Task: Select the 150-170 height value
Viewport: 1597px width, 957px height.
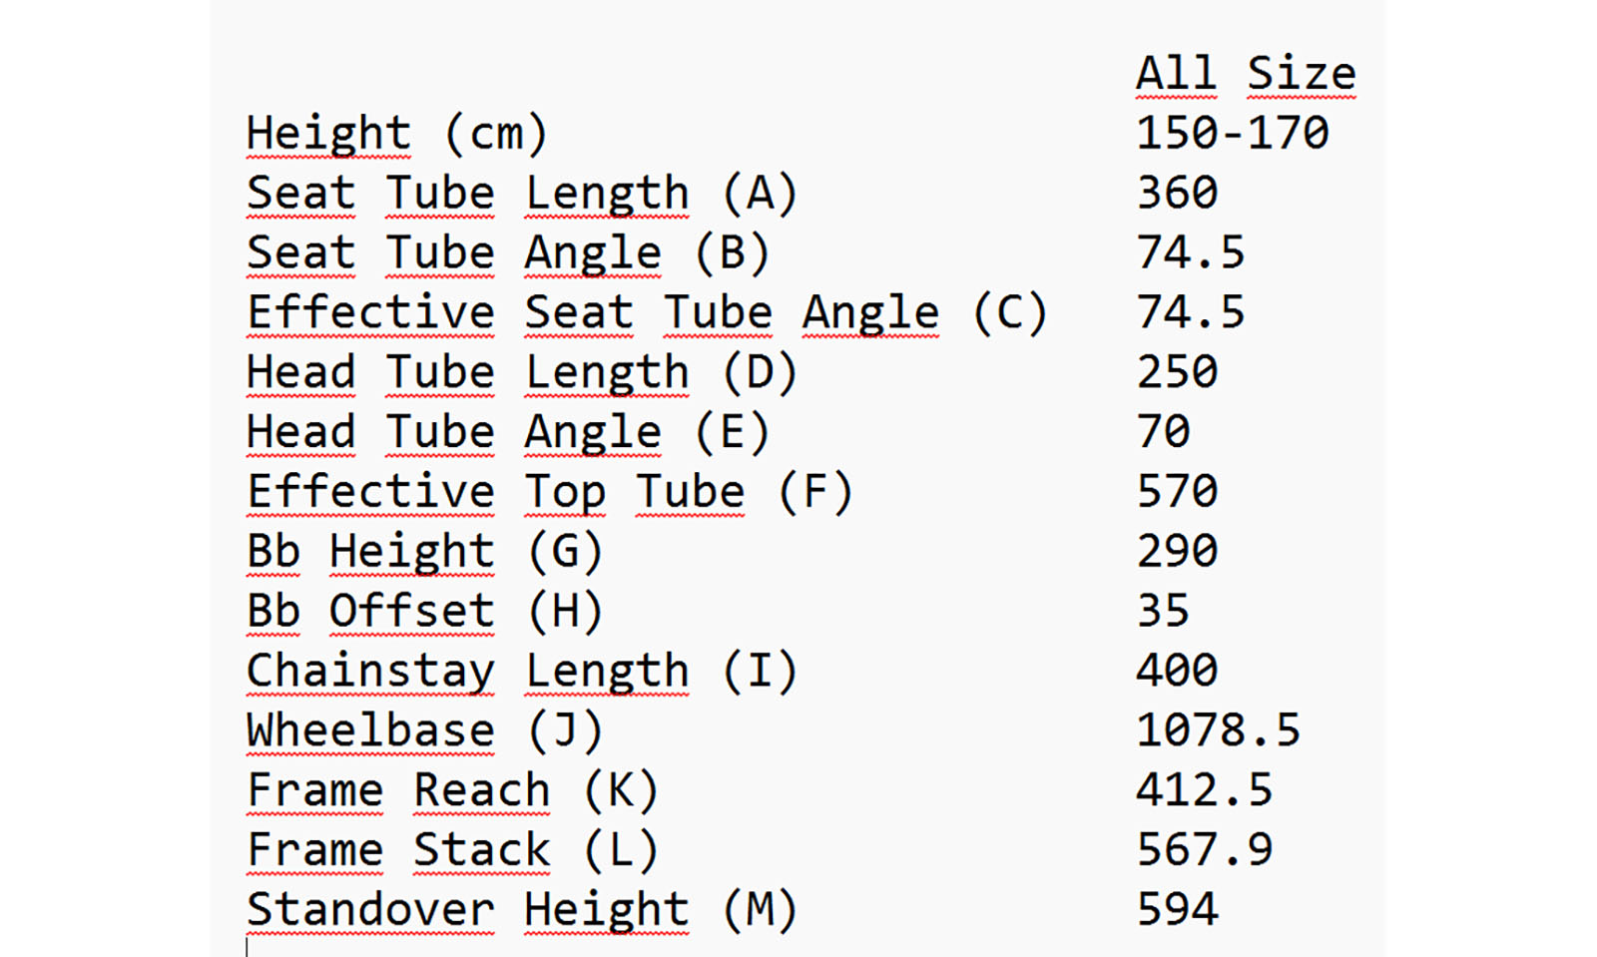Action: coord(1232,134)
